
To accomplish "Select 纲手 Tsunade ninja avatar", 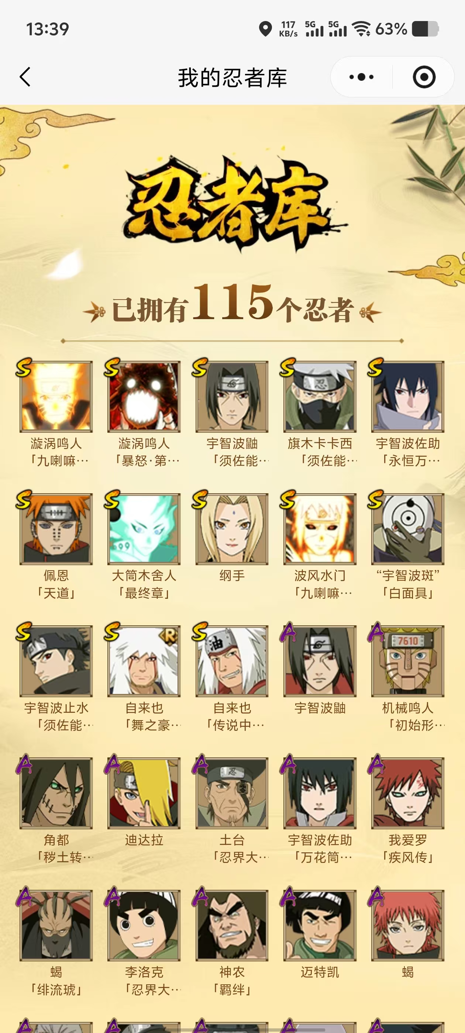I will click(x=232, y=529).
